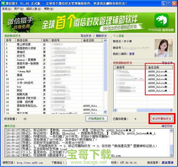Open the 用户 menu
Screen dimensions: 178x167
[x=18, y=9]
